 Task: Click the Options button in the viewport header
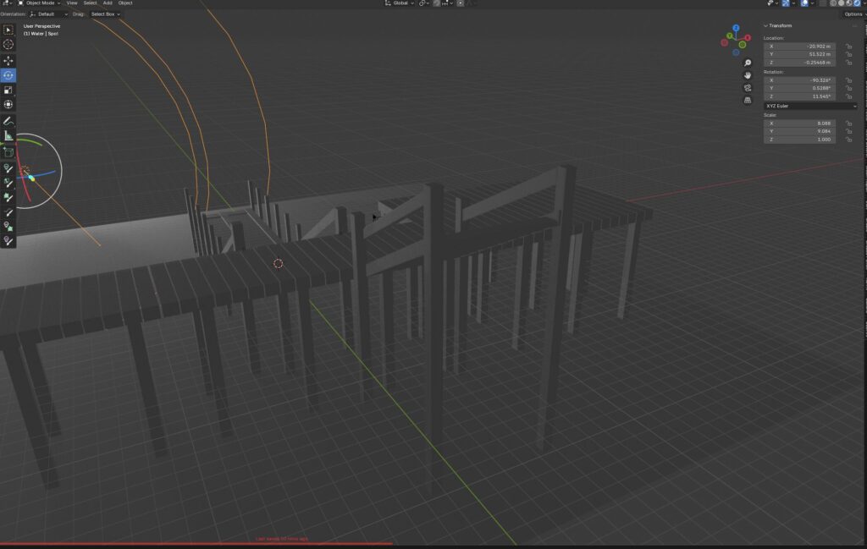[x=852, y=14]
